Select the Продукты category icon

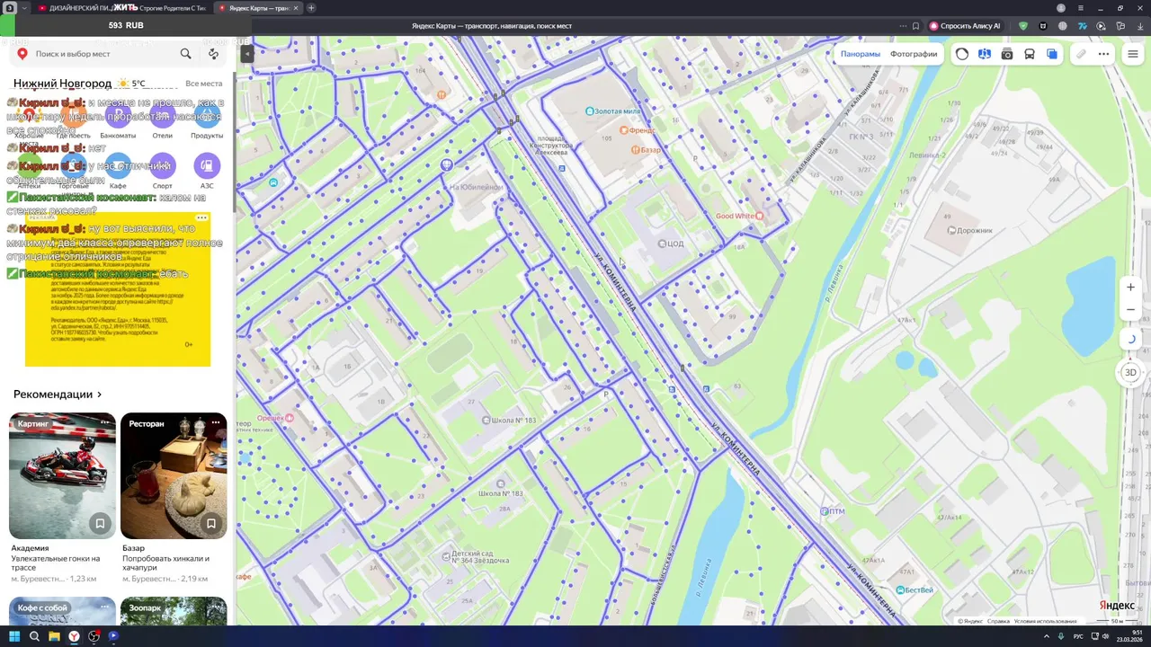click(207, 117)
